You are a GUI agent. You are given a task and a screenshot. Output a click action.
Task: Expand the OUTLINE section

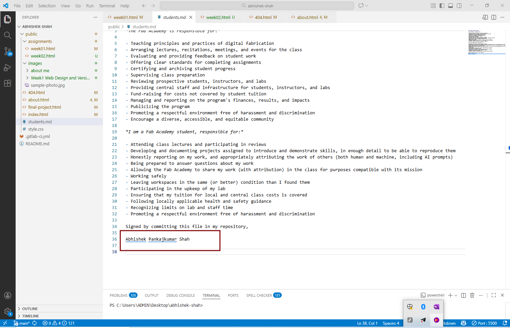59,309
